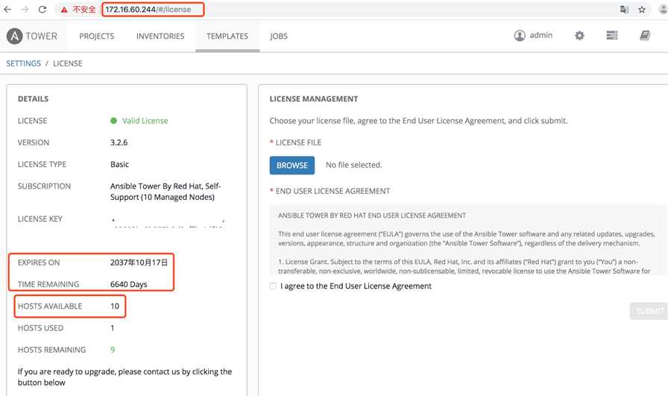668x396 pixels.
Task: Click the HOSTS USED value 1
Action: [113, 328]
